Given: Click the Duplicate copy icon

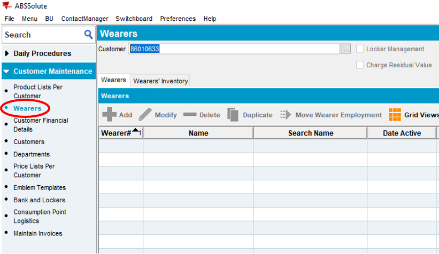Looking at the screenshot, I should click(x=233, y=115).
